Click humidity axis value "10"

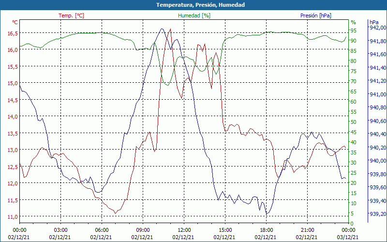tap(354, 203)
